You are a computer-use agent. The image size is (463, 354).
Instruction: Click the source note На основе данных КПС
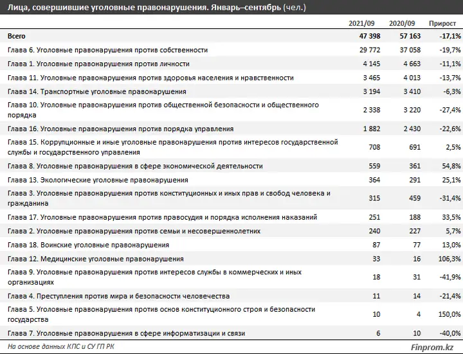pos(61,347)
